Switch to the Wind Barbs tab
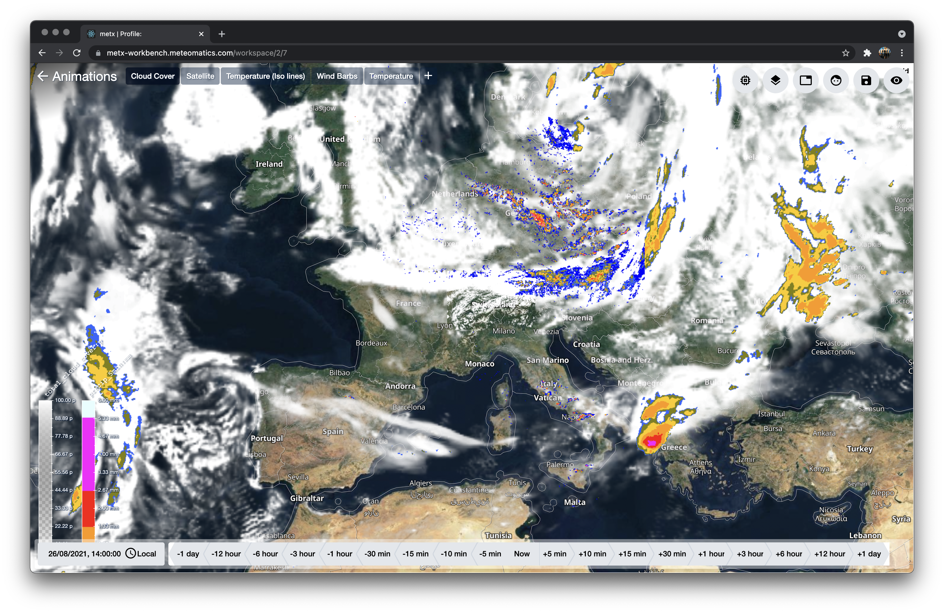The image size is (944, 613). click(x=337, y=76)
